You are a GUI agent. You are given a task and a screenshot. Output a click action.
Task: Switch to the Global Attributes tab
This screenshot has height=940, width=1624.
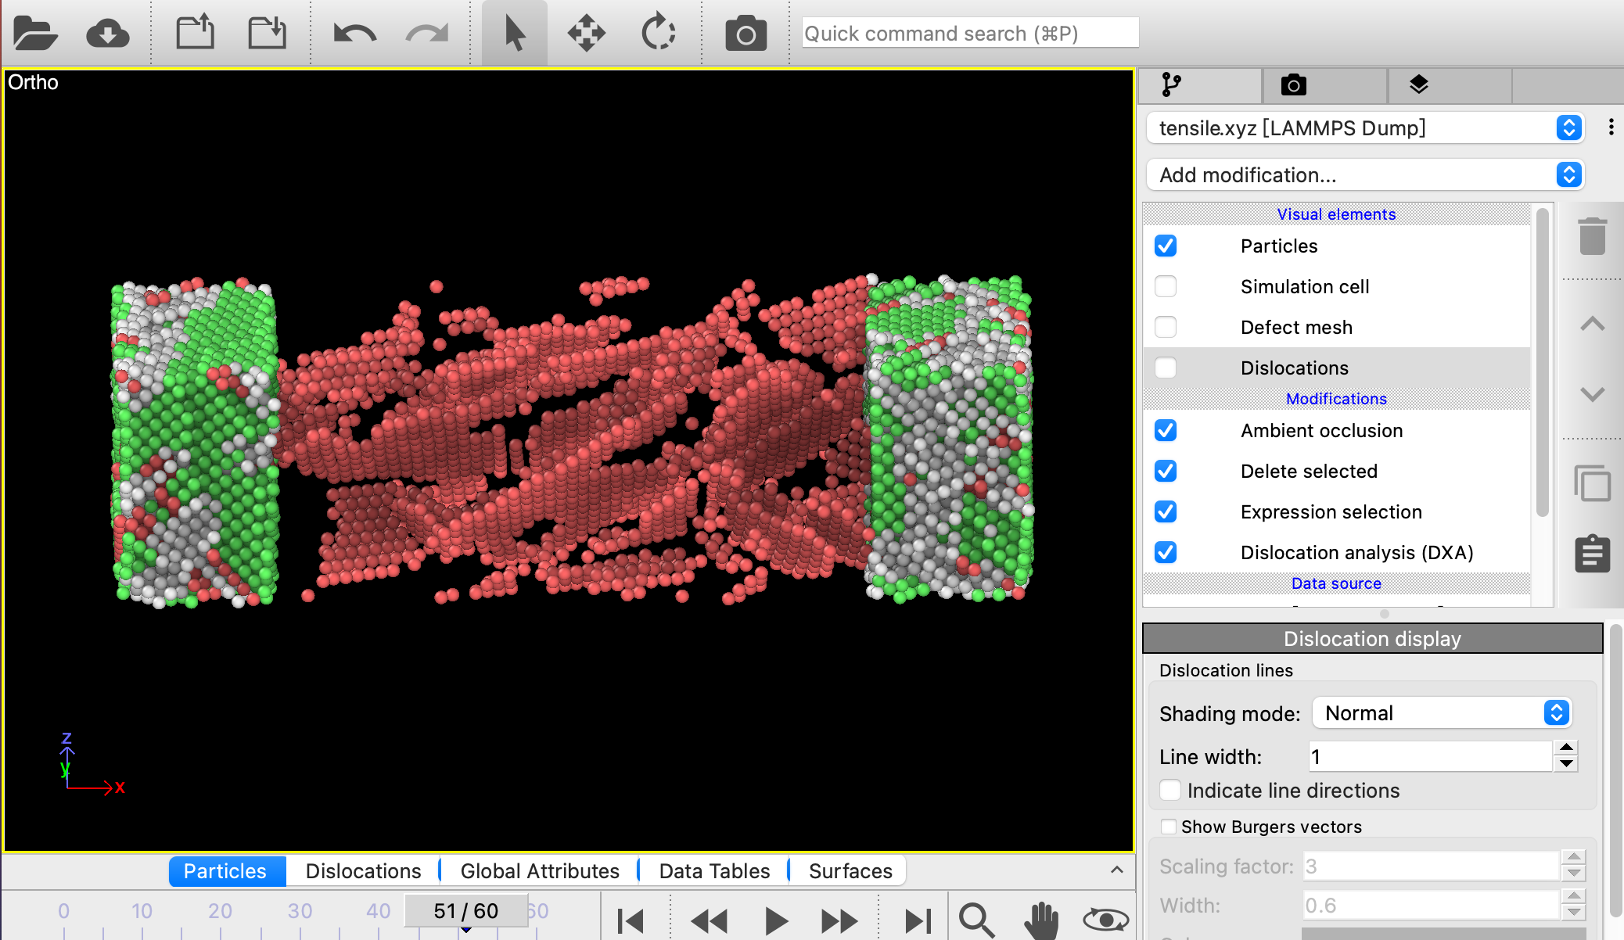coord(540,871)
